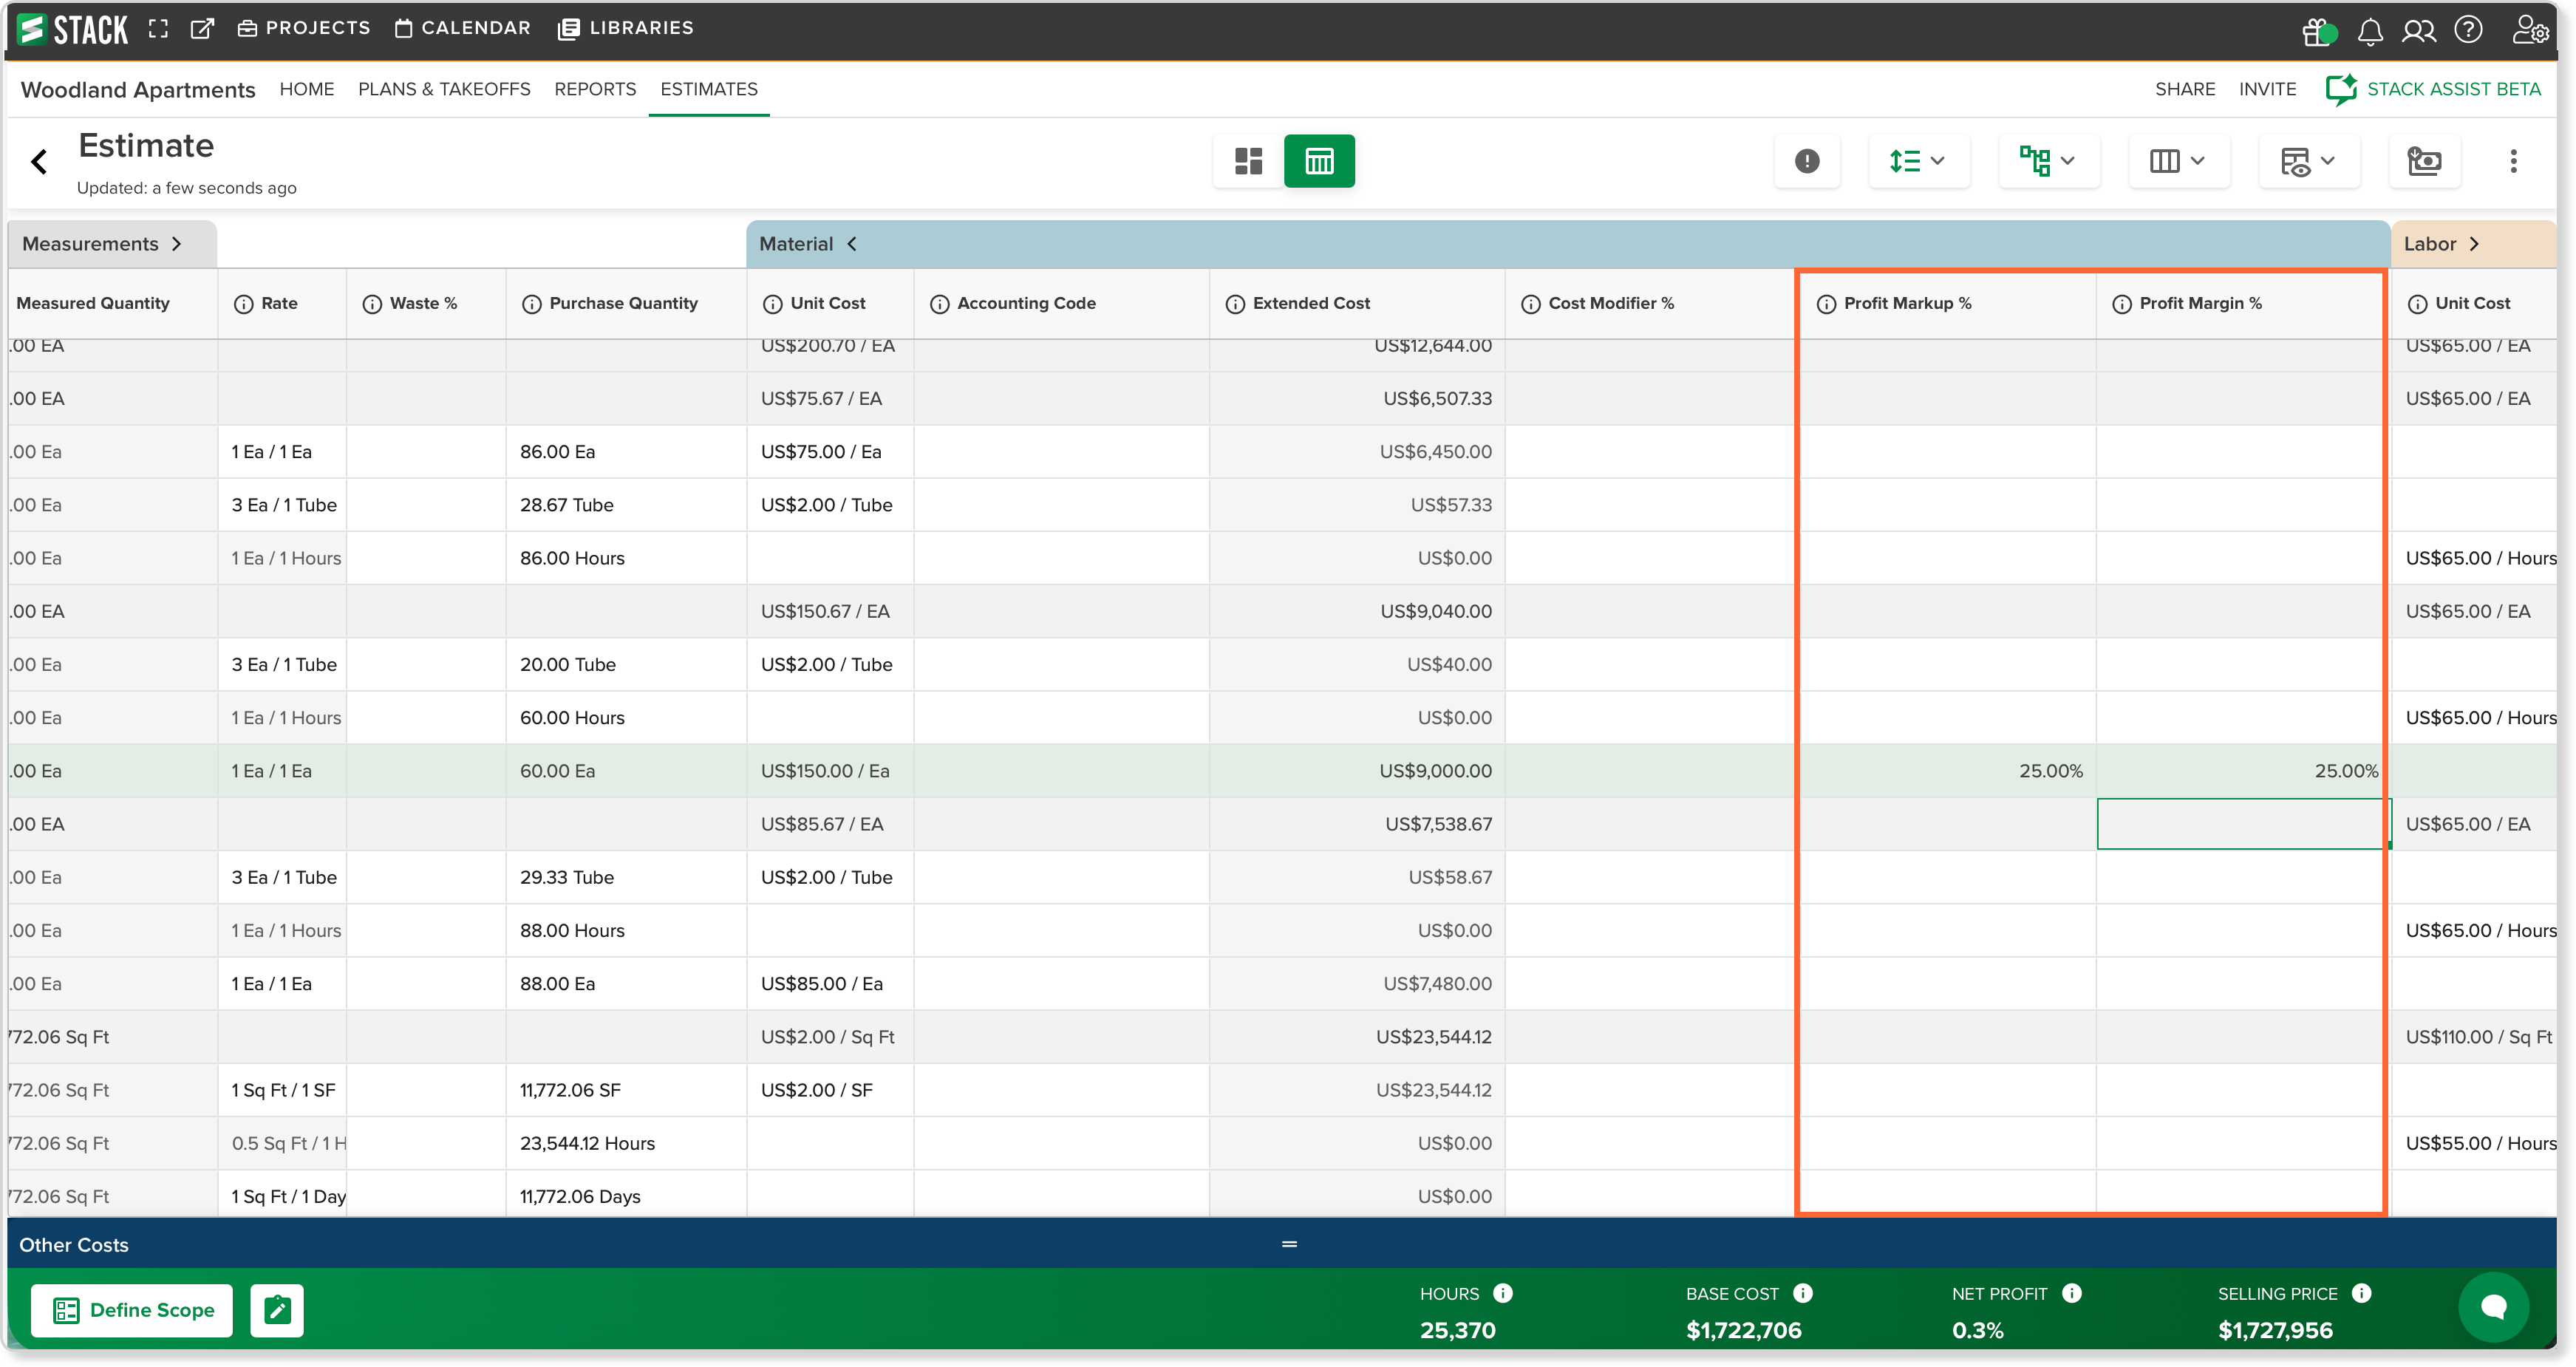Open the REPORTS tab
Screen dimensions: 2576x1367
click(x=595, y=89)
